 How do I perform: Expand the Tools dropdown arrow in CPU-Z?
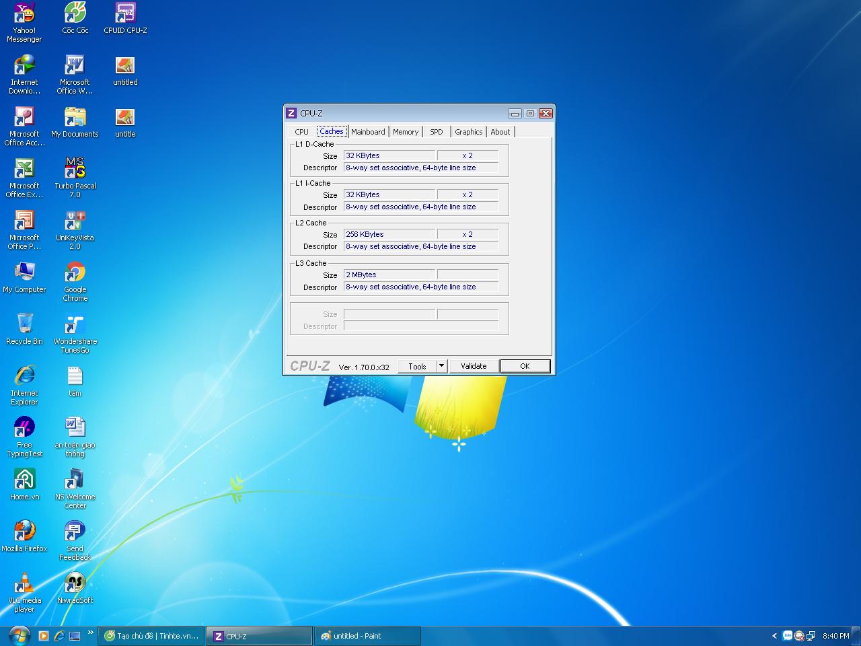coord(441,366)
